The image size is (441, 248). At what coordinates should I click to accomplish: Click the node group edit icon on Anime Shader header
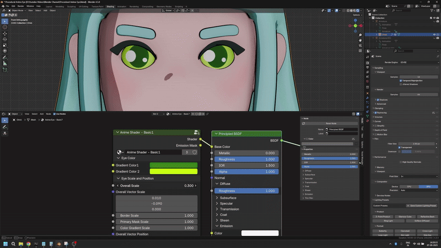click(196, 132)
